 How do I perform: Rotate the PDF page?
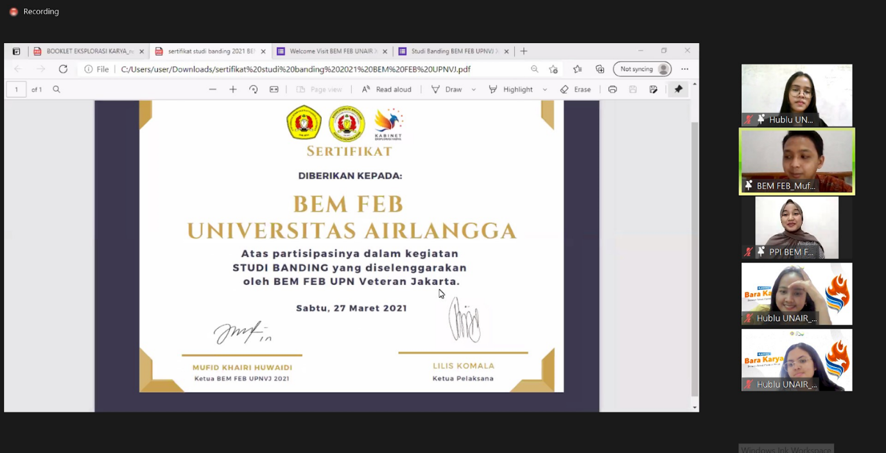[254, 89]
